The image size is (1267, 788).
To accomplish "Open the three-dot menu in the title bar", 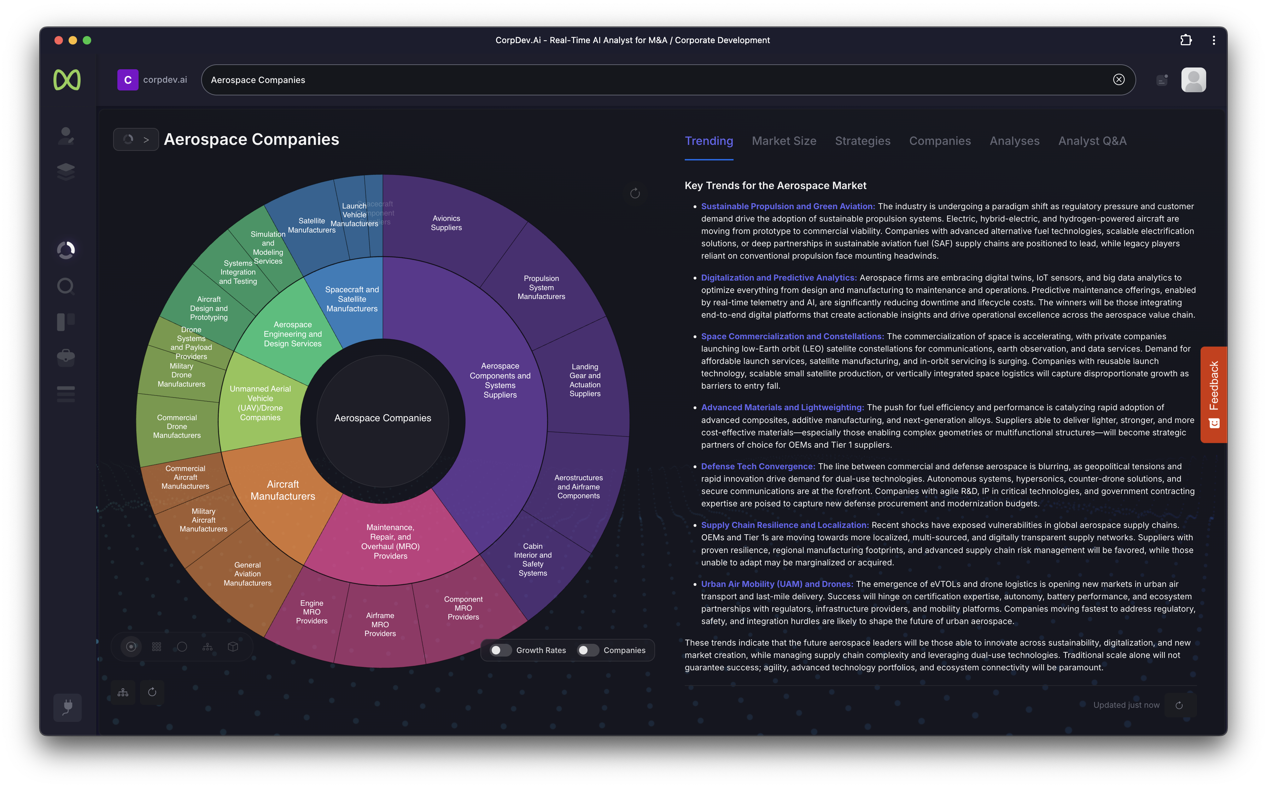I will pyautogui.click(x=1214, y=40).
